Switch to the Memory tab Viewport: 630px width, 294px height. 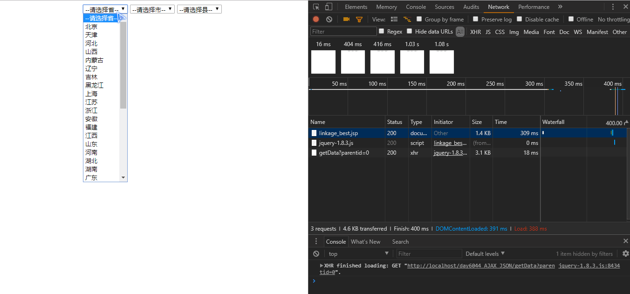pyautogui.click(x=387, y=7)
